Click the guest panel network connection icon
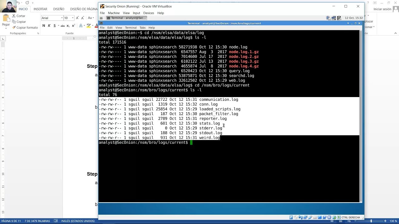 333,18
